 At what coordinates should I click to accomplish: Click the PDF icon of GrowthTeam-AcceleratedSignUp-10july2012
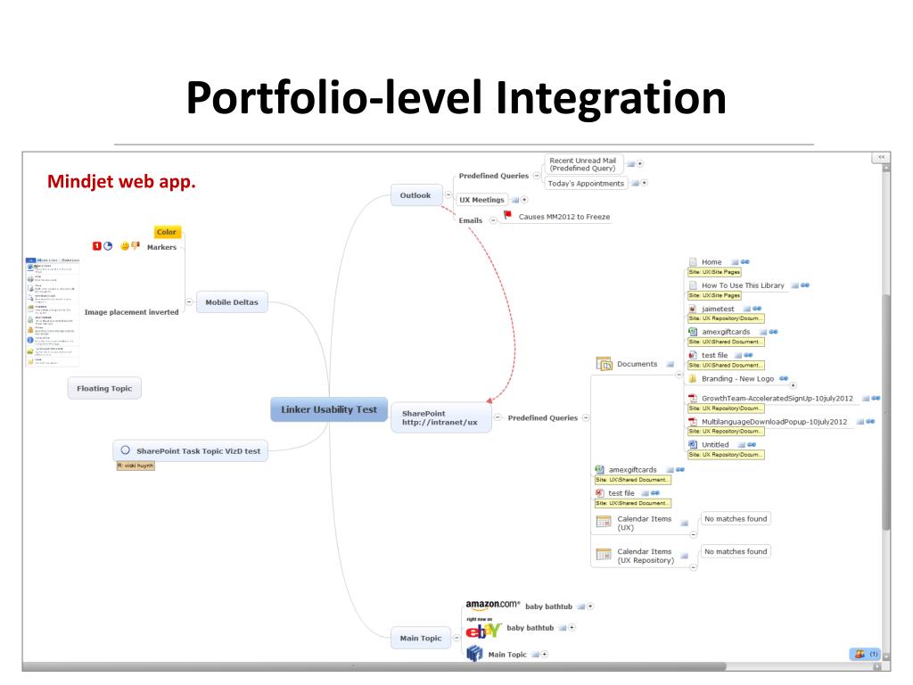[x=693, y=399]
